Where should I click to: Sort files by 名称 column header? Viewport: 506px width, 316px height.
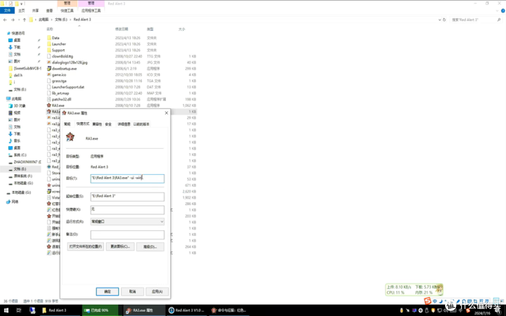click(x=50, y=29)
